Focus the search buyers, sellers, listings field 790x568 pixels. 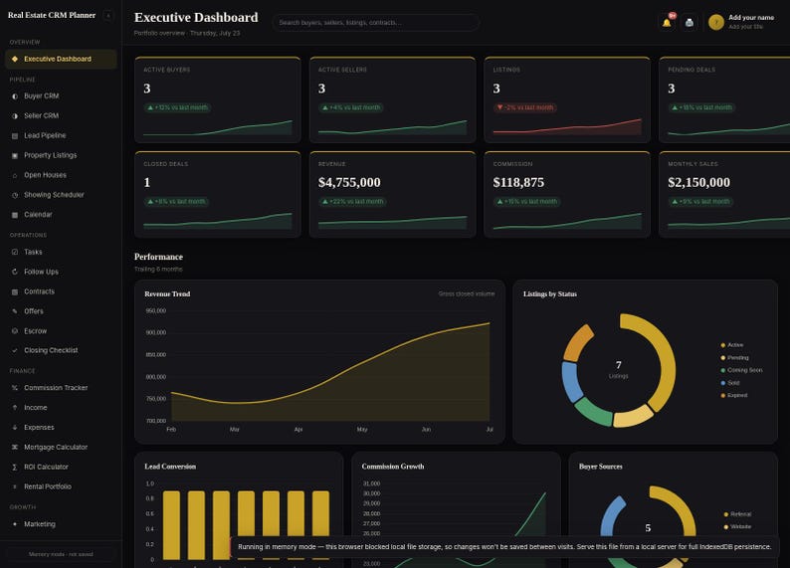(x=375, y=23)
